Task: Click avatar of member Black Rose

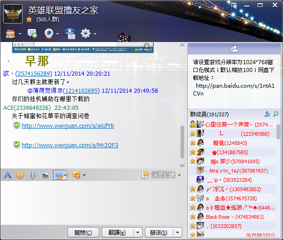Action: click(200, 216)
